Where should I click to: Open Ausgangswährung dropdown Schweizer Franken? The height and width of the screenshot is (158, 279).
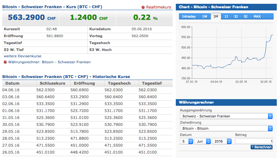[x=226, y=116]
